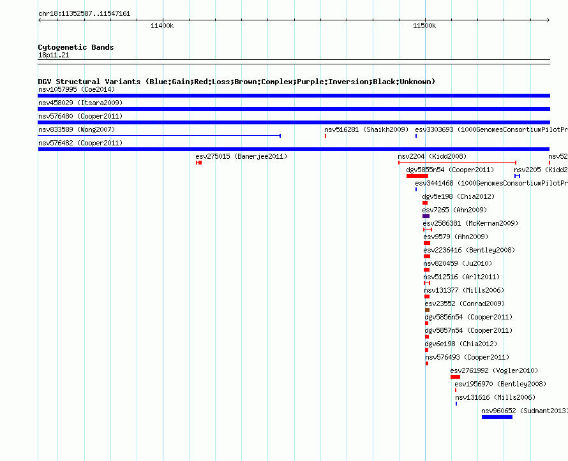Image resolution: width=568 pixels, height=461 pixels.
Task: Select the esv3441468 1000Genomes label
Action: pyautogui.click(x=491, y=183)
